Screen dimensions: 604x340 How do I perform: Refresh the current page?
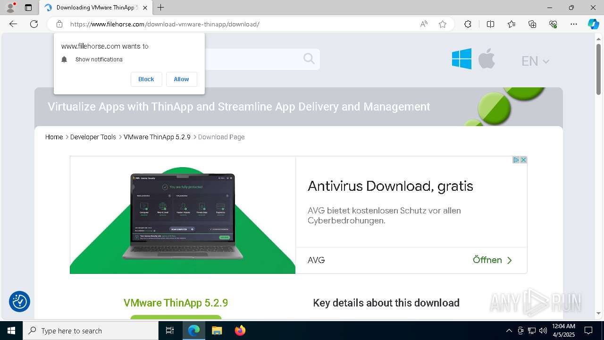click(x=34, y=24)
